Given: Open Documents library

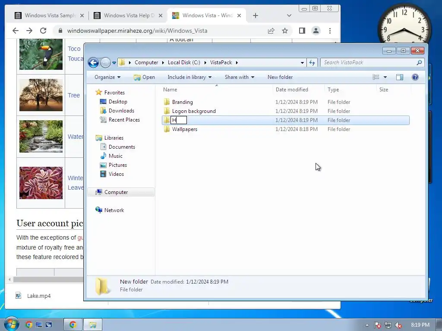Looking at the screenshot, I should click(x=122, y=147).
